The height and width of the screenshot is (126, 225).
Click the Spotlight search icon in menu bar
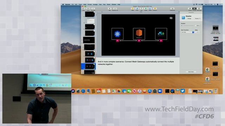215,5
